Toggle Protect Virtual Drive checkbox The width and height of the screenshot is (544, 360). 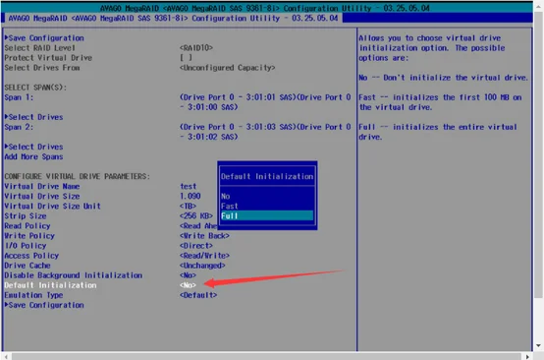pos(186,58)
